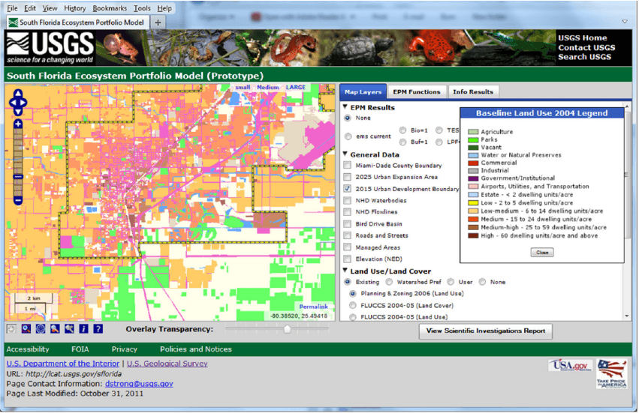This screenshot has width=639, height=413.
Task: Zoom in with the plus button on map
Action: tap(18, 124)
